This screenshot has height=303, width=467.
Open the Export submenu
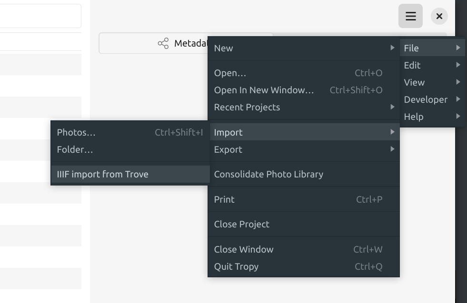tap(304, 149)
